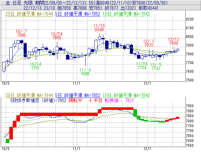The width and height of the screenshot is (201, 153).
Task: Click the 7550 axis label in lower chart
Action: 190,146
